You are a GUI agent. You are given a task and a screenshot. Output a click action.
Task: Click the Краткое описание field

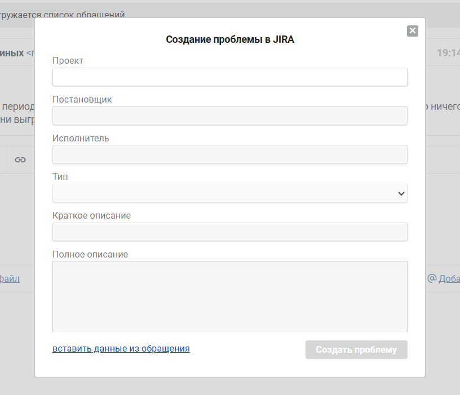click(x=229, y=232)
